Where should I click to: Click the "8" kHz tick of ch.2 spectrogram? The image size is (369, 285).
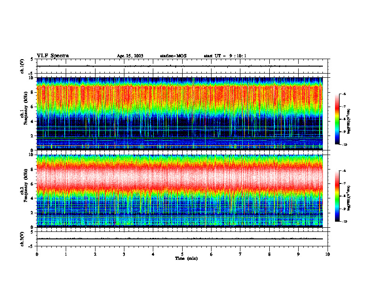tap(33, 170)
